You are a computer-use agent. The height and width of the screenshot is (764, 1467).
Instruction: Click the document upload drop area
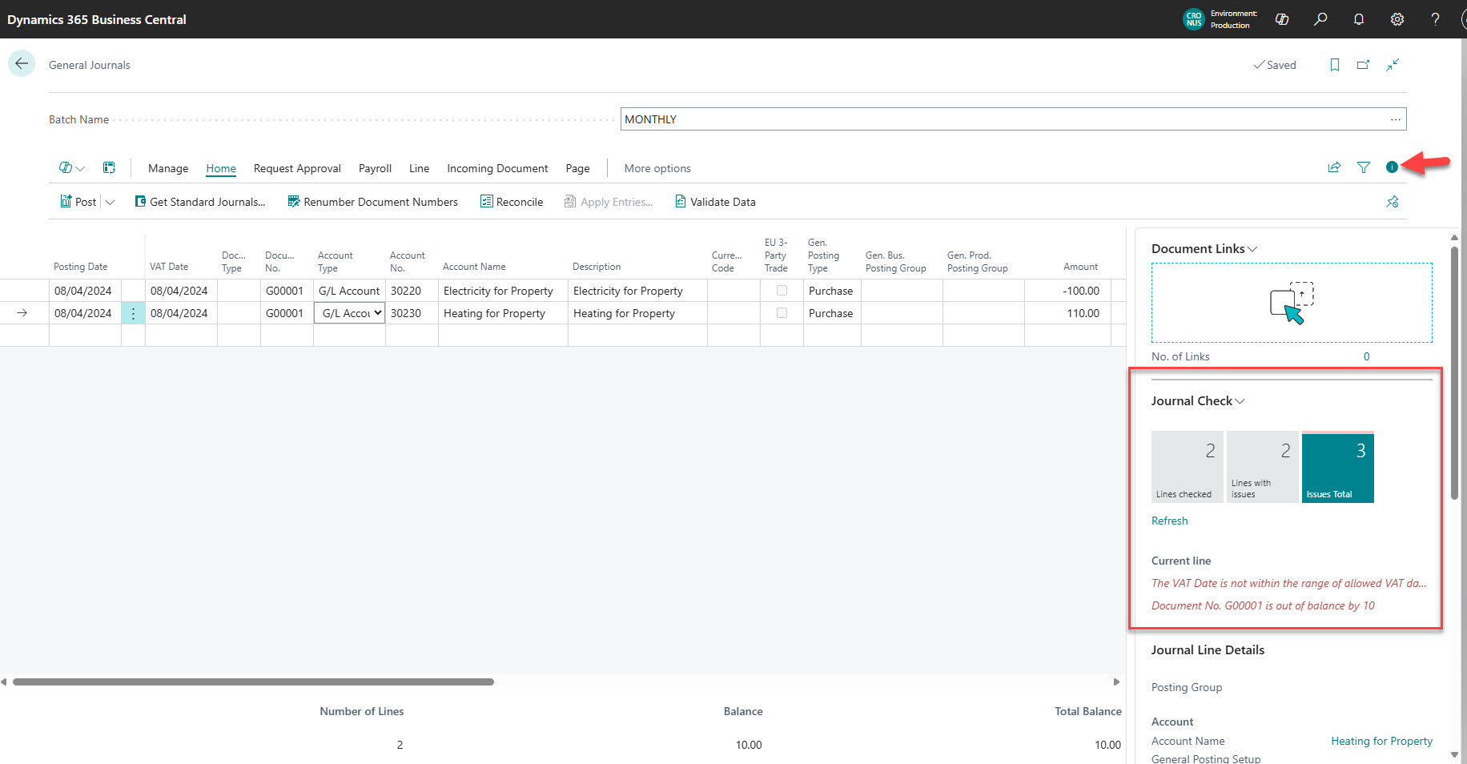[x=1292, y=303]
